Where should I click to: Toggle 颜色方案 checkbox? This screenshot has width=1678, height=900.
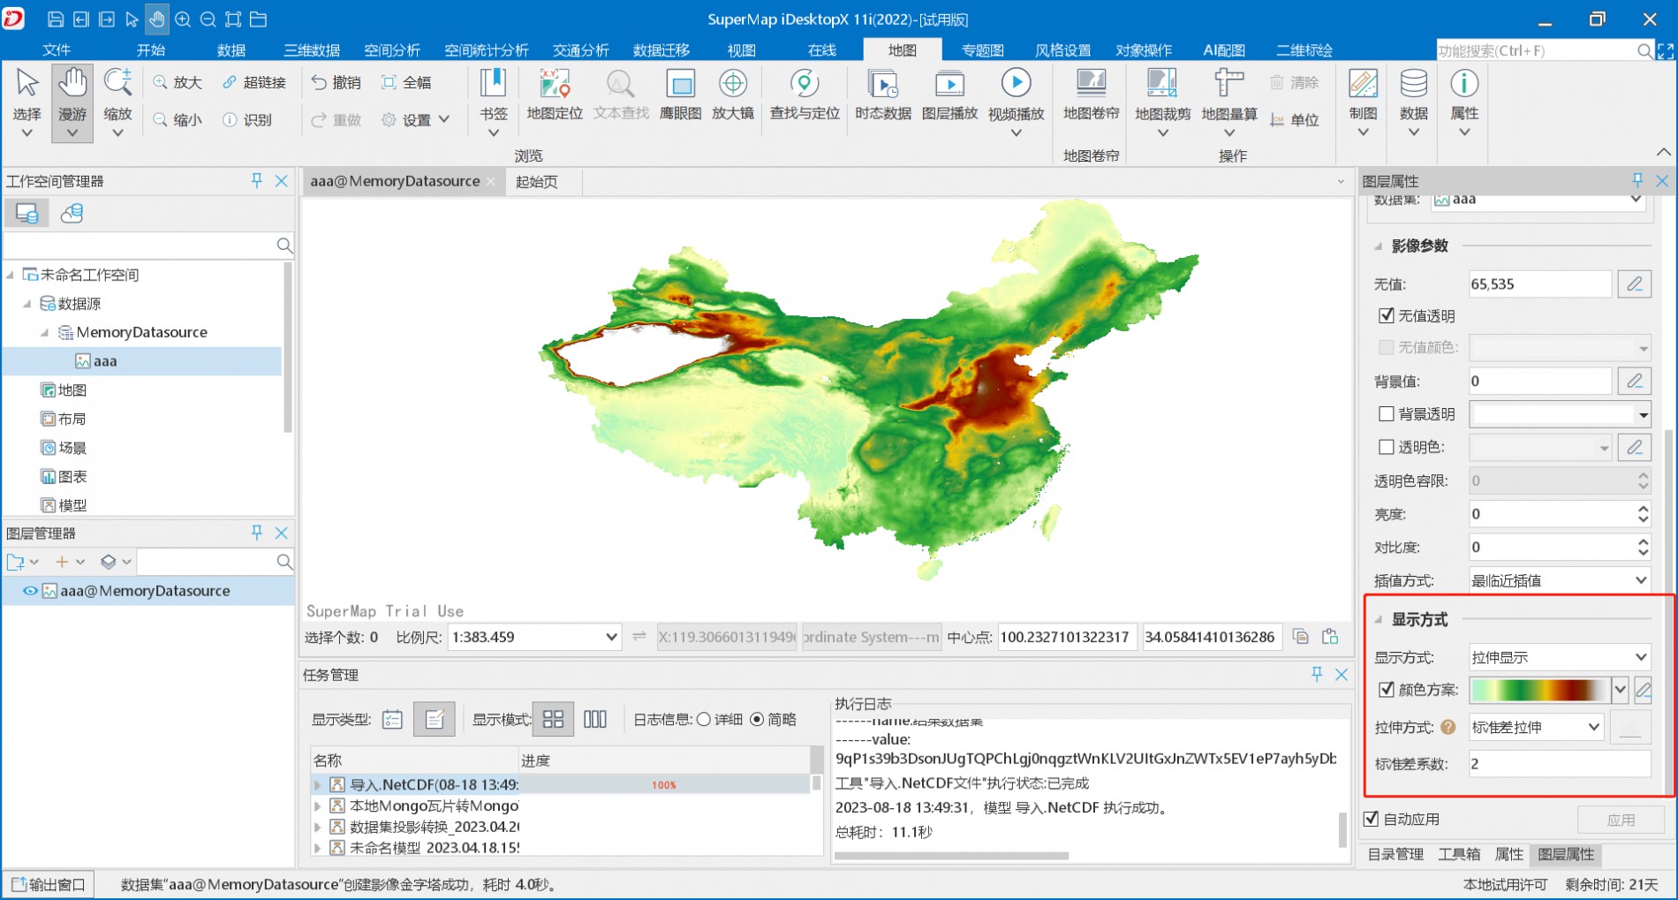tap(1387, 689)
